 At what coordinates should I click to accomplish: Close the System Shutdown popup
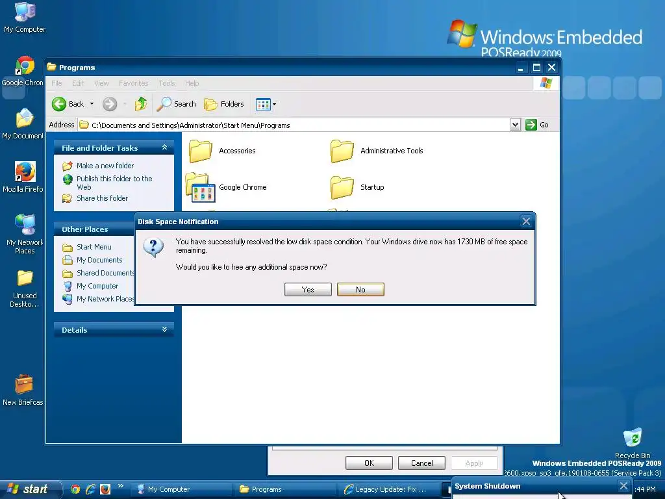(623, 486)
